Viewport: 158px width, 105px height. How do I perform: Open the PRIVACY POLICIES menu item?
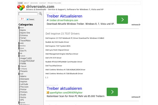click(54, 3)
